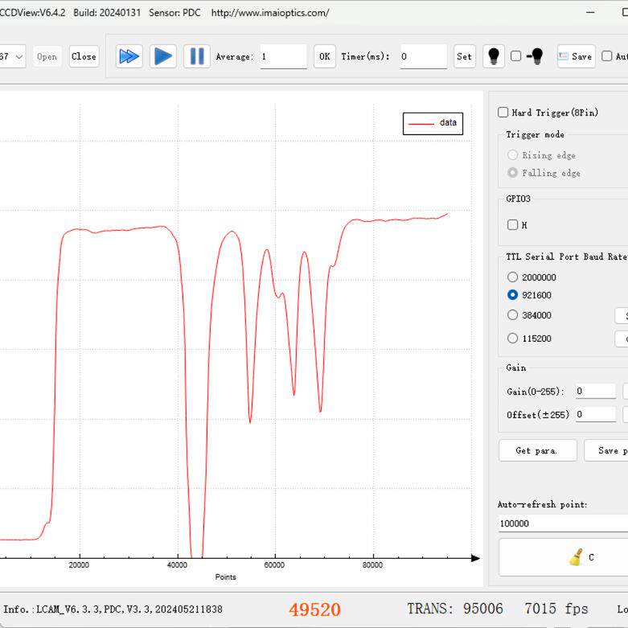Click the Save button in the toolbar

point(576,56)
